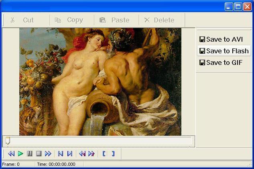Click the Cut toolbar button
Image resolution: width=254 pixels, height=169 pixels.
click(x=27, y=20)
